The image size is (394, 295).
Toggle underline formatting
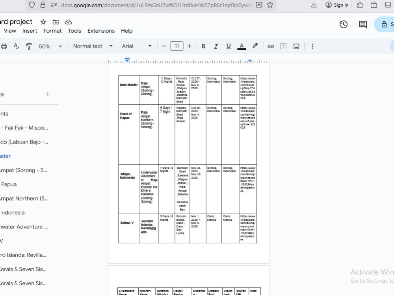click(x=229, y=46)
